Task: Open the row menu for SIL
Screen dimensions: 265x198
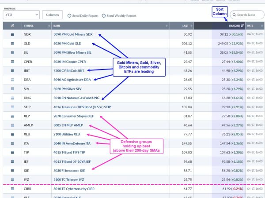Action: click(12, 52)
